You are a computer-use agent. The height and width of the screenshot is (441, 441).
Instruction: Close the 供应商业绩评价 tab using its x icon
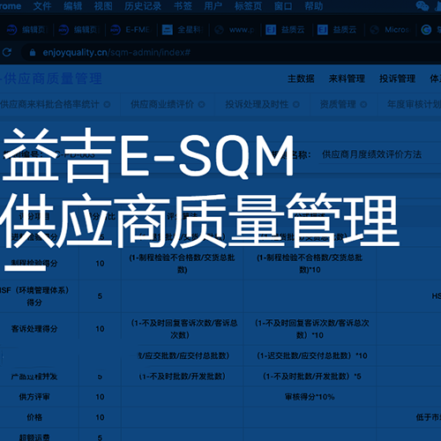[202, 104]
